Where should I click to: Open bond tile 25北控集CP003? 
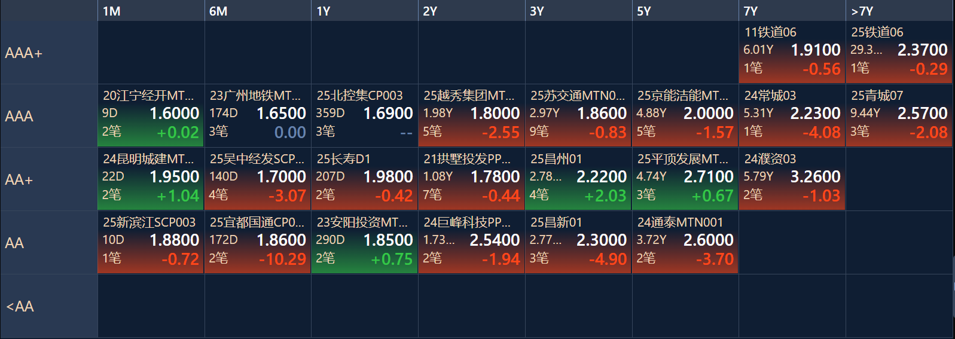point(365,116)
